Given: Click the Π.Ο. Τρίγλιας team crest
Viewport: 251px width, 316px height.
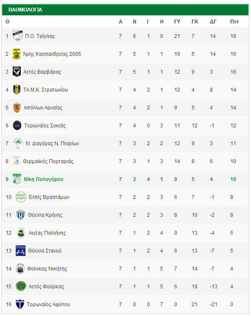Looking at the screenshot, I should coord(17,36).
